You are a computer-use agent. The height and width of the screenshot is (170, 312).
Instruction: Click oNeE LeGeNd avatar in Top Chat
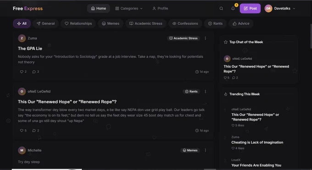(227, 59)
